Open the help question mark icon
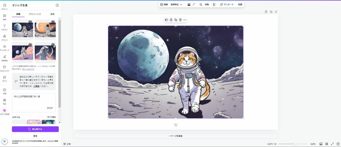The width and height of the screenshot is (341, 147). [338, 144]
